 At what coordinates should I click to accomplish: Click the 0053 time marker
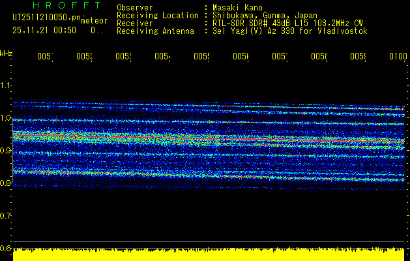point(124,56)
